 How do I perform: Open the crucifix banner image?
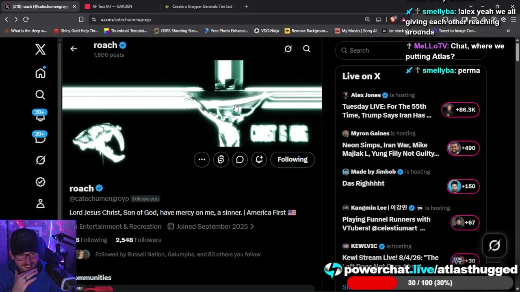click(x=192, y=103)
